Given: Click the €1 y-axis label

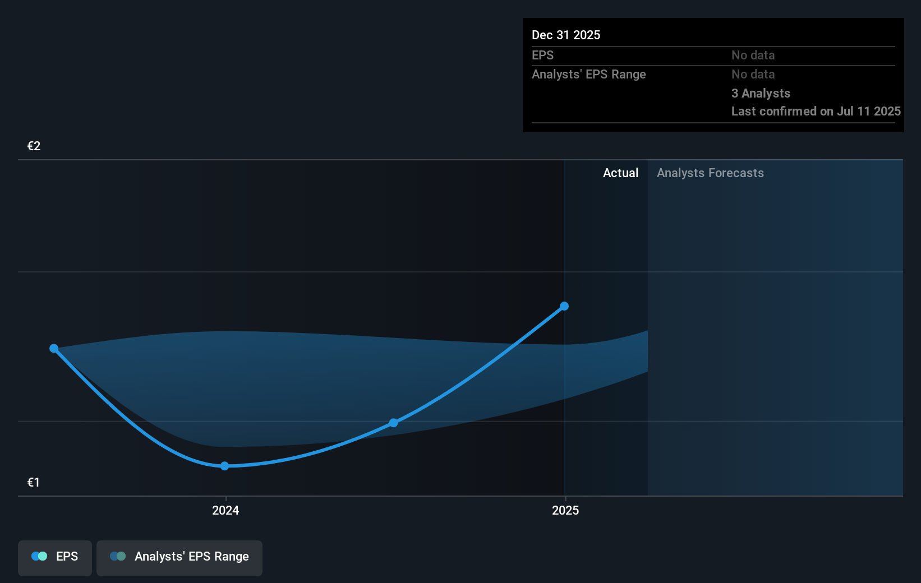Looking at the screenshot, I should pos(34,482).
